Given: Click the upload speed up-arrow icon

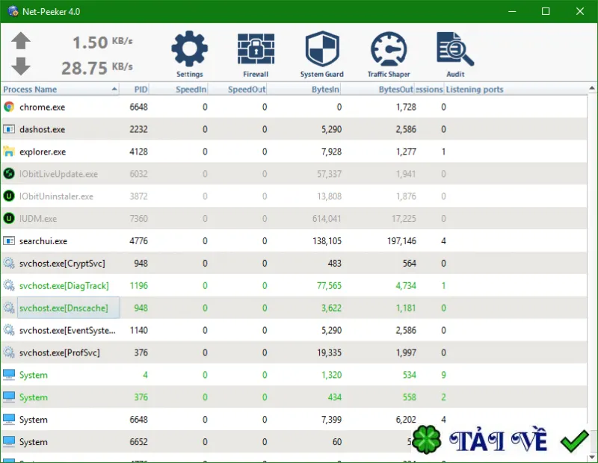Looking at the screenshot, I should click(x=21, y=41).
